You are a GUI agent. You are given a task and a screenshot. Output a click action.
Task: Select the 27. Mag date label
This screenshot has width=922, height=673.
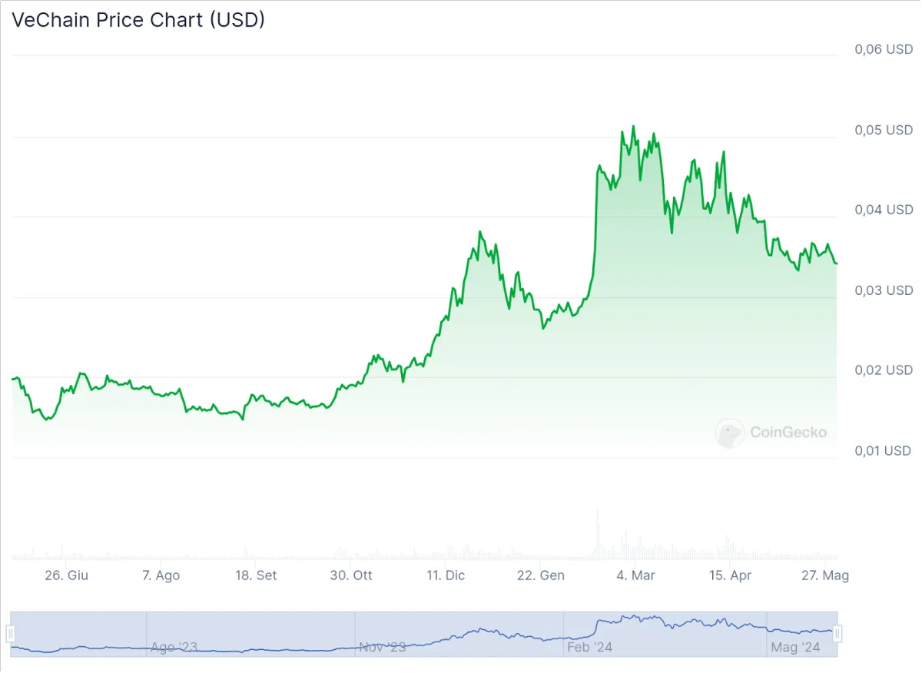click(x=824, y=575)
